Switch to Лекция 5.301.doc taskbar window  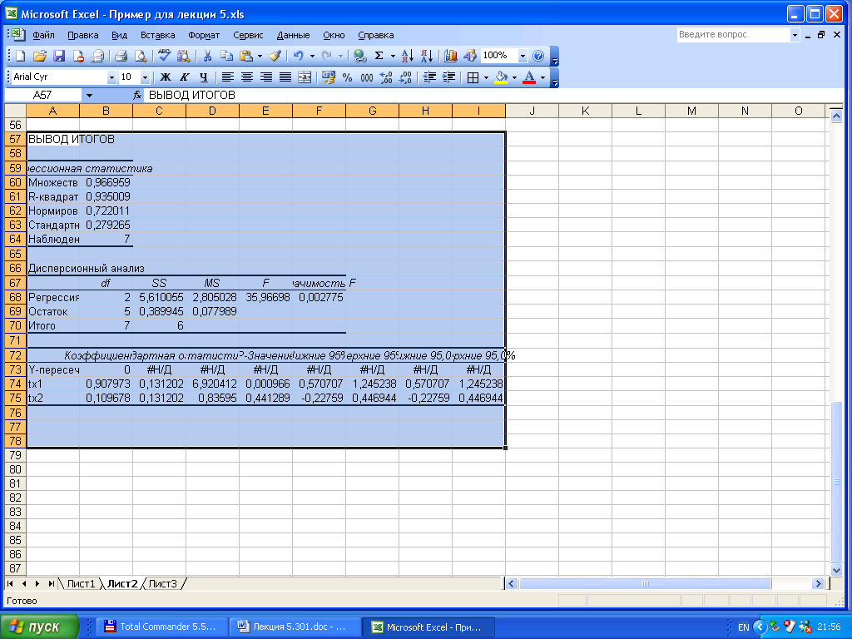[294, 627]
